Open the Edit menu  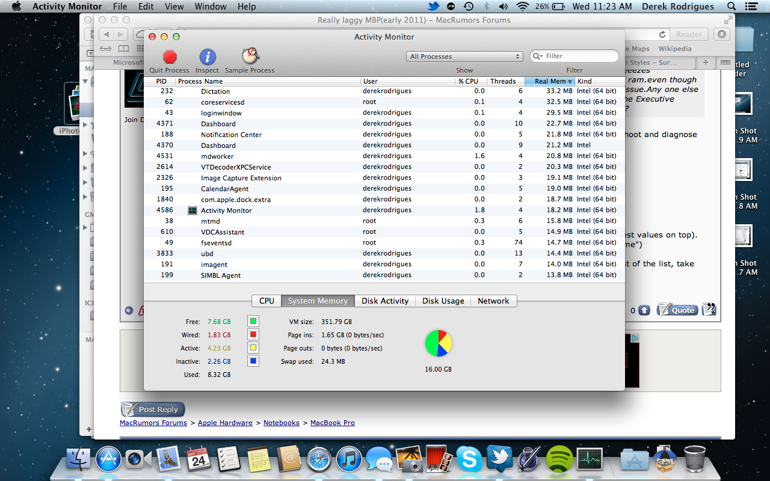[146, 7]
